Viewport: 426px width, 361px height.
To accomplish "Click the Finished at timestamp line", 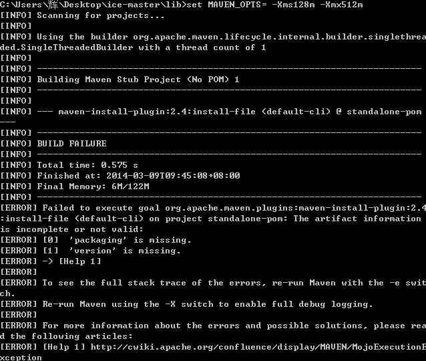I will 120,176.
